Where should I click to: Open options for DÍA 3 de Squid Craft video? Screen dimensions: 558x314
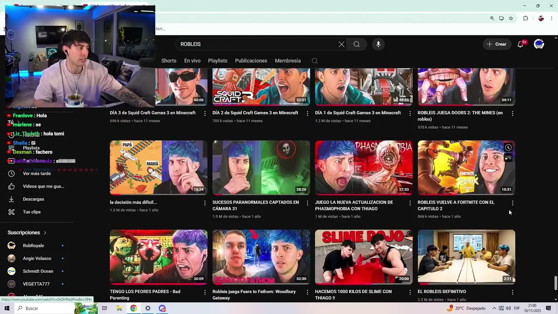point(205,113)
